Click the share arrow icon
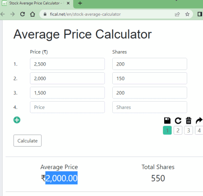 pos(199,121)
